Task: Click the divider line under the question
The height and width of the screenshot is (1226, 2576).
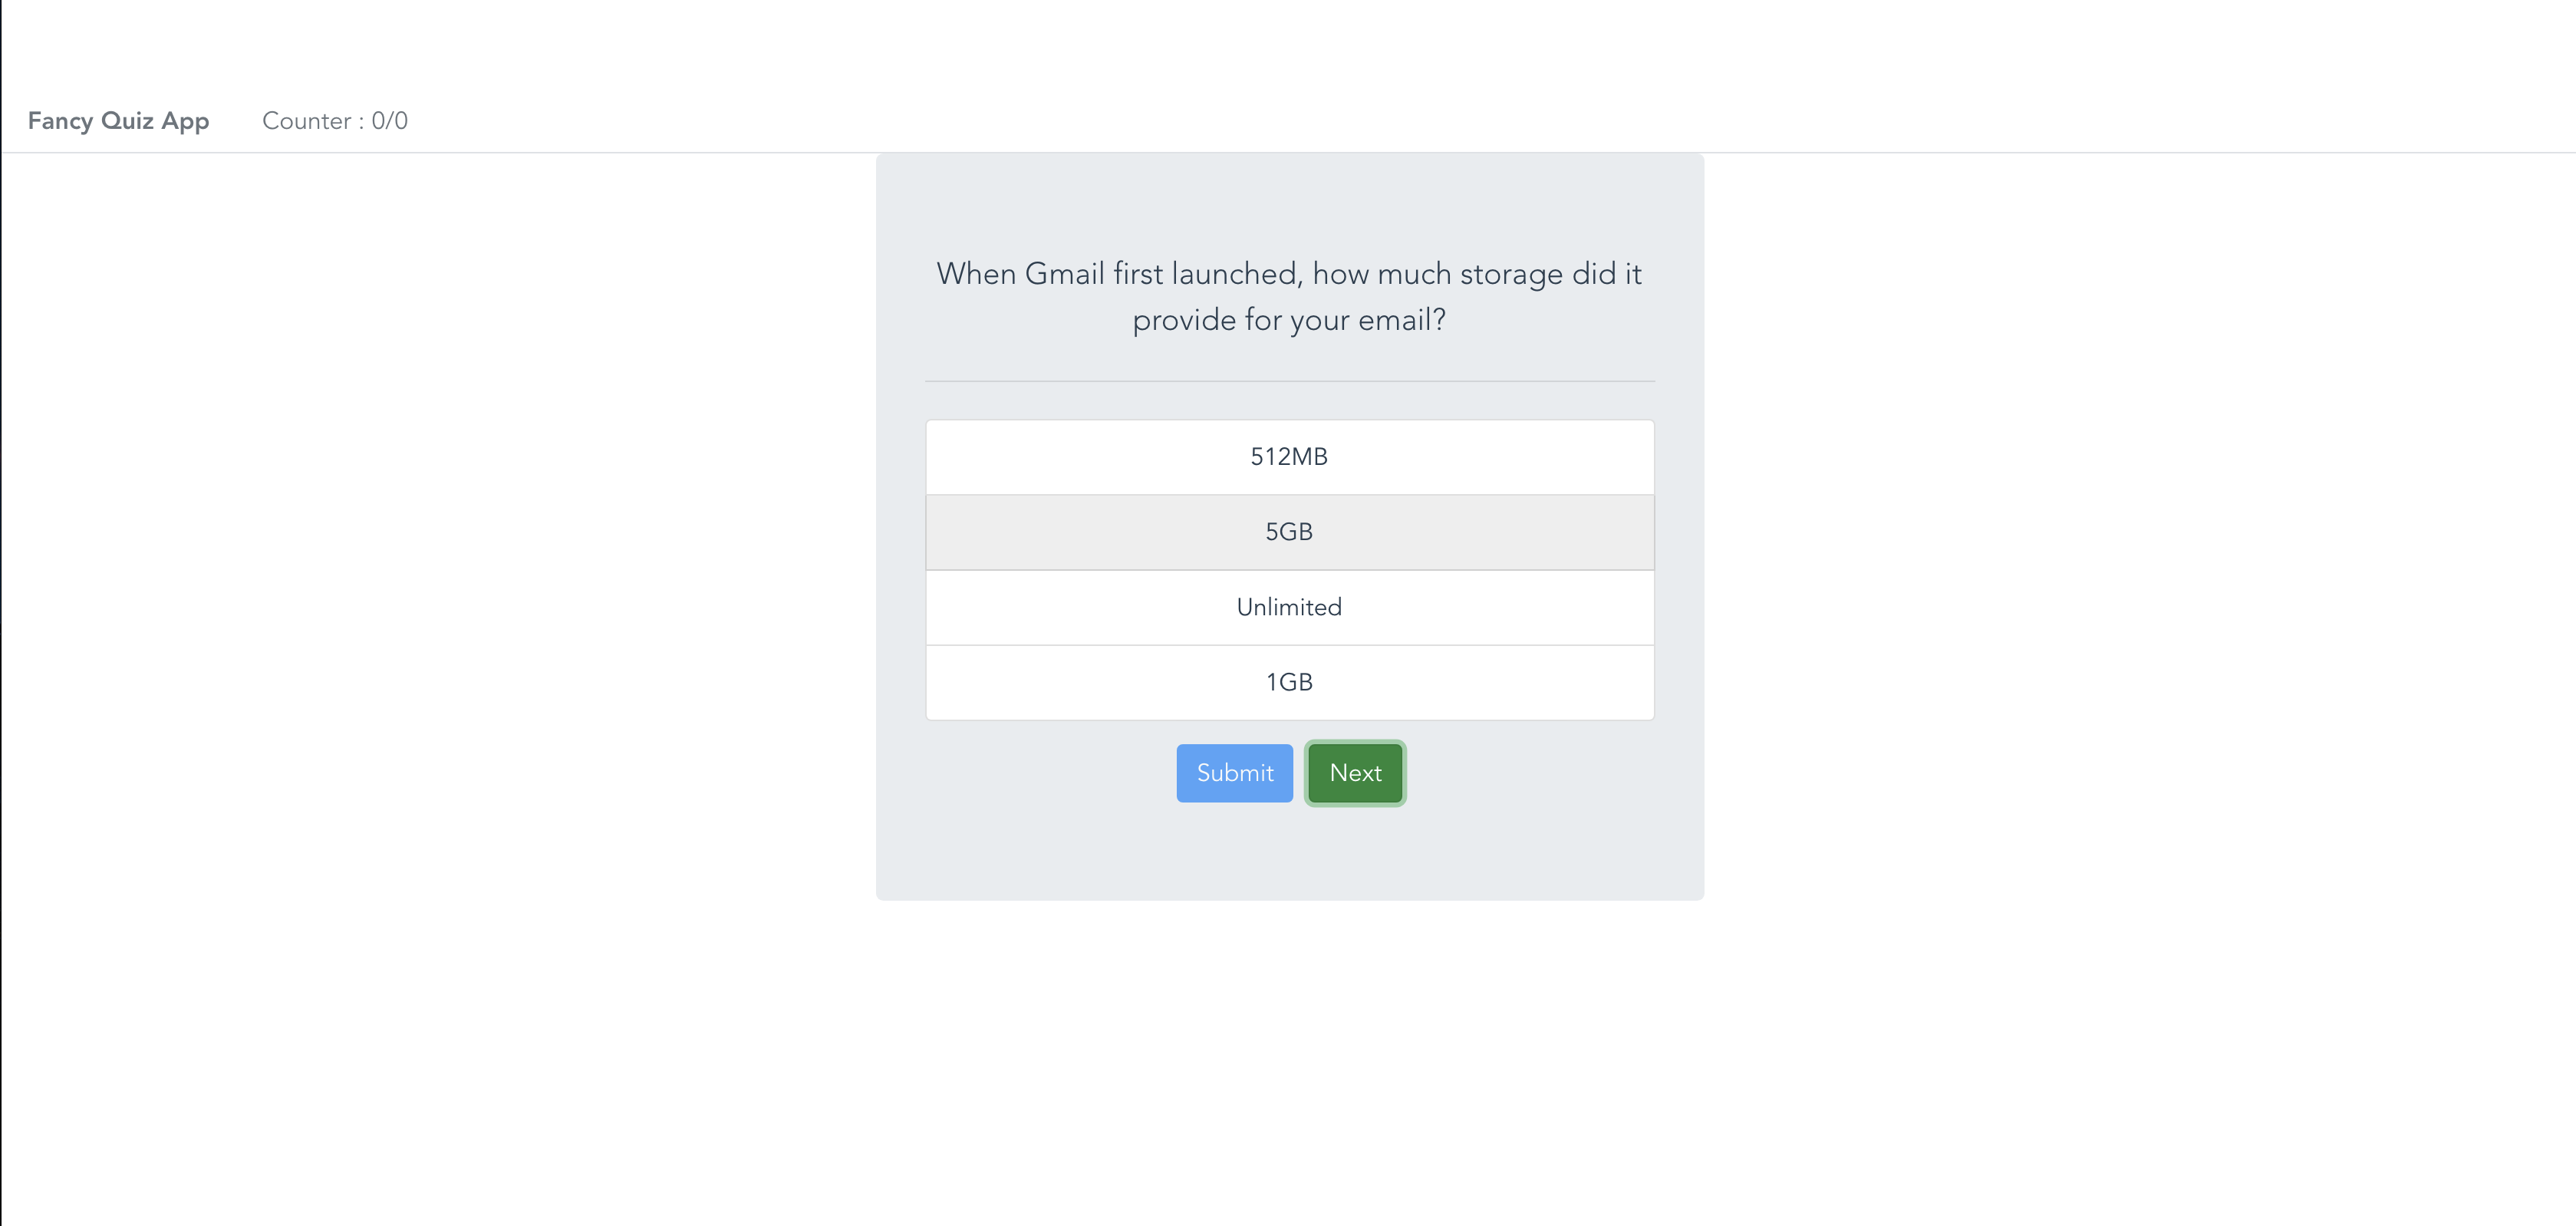Action: coord(1289,381)
